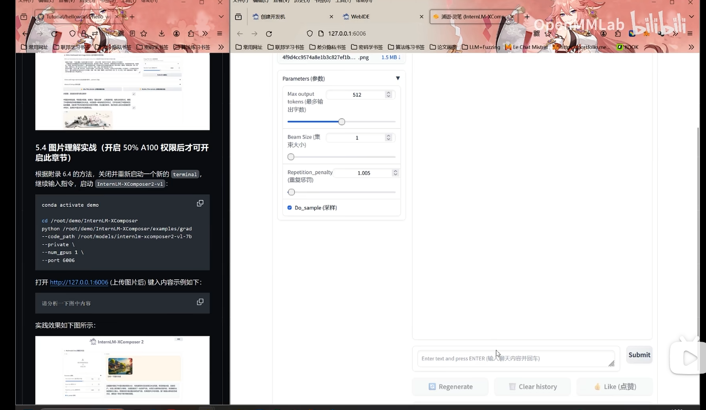
Task: Open a new tab in the left browser
Action: tap(132, 17)
